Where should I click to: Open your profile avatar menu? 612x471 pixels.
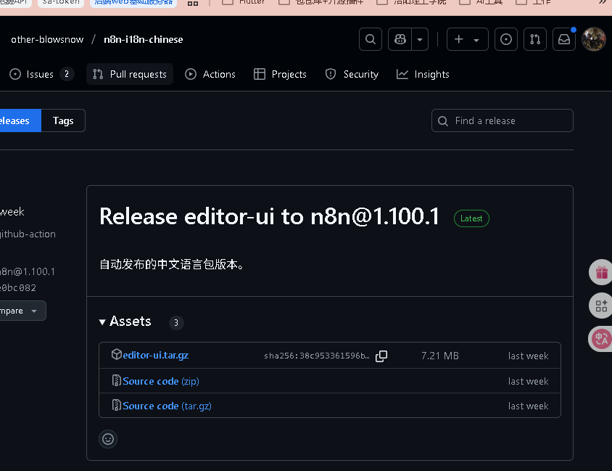click(594, 39)
